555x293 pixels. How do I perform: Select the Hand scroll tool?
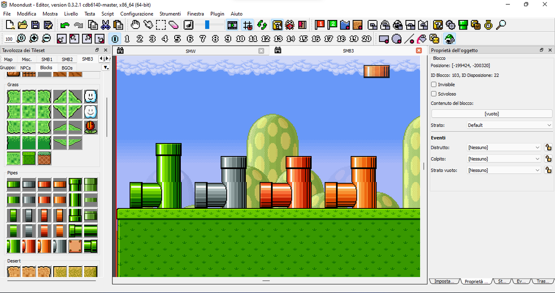[x=136, y=25]
